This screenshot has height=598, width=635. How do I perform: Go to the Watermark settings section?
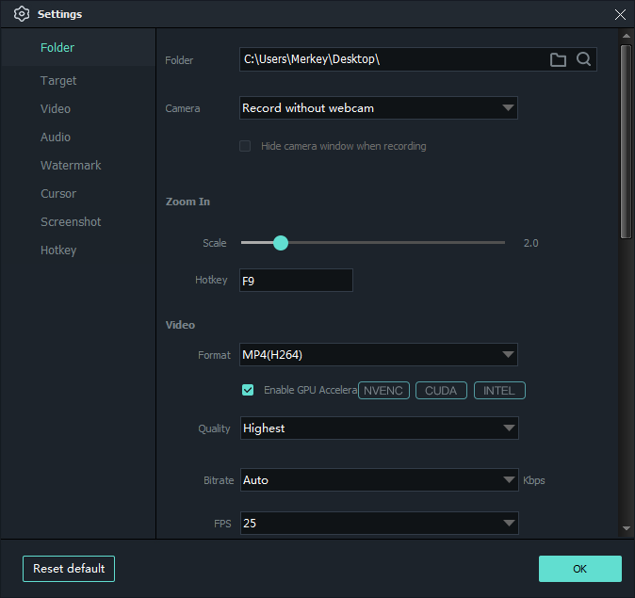[x=71, y=166]
